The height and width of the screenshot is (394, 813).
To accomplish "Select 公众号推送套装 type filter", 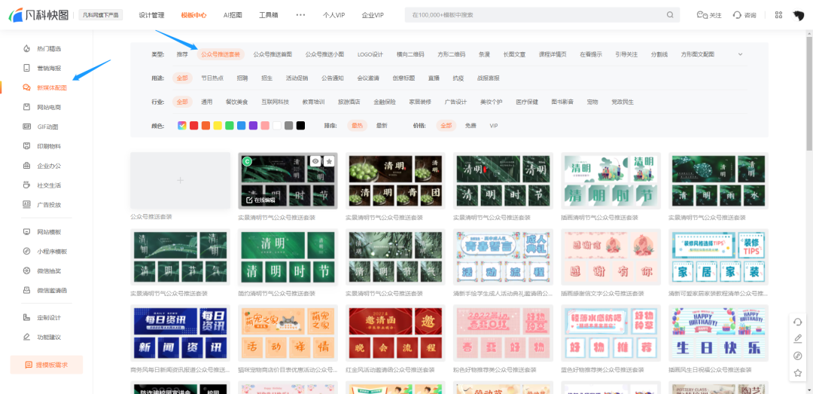I will [221, 54].
